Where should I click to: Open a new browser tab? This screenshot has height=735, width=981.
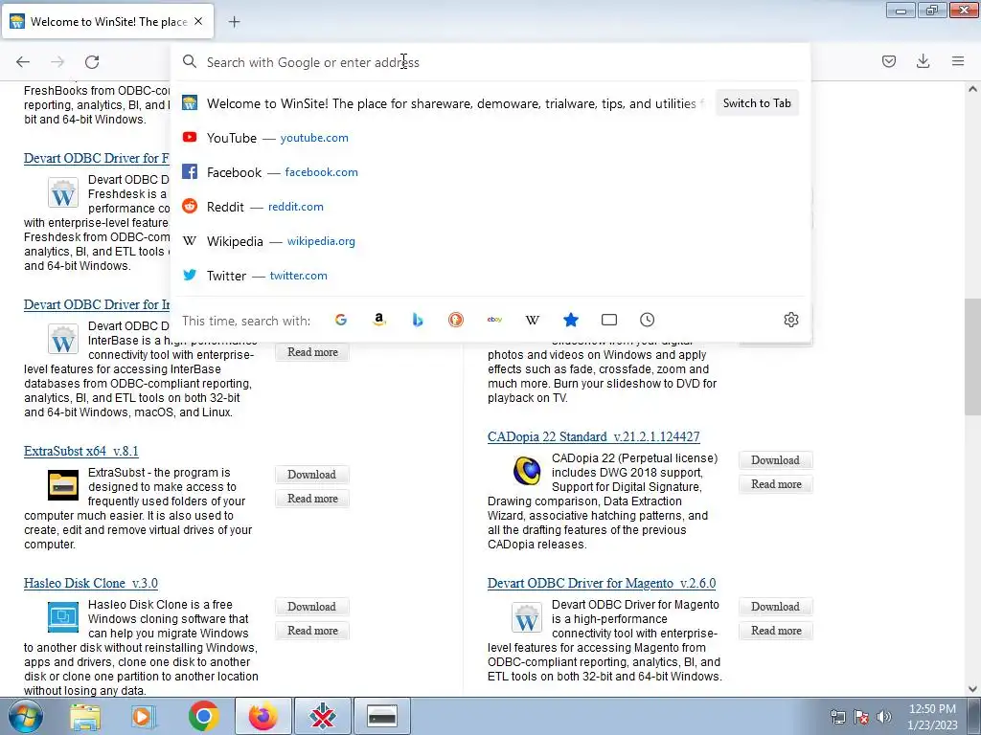[234, 22]
